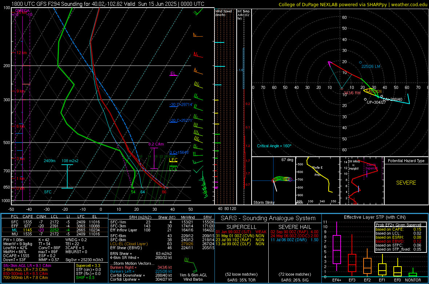Click the surface dewpoint value 54
This screenshot has width=429, height=284.
click(133, 192)
